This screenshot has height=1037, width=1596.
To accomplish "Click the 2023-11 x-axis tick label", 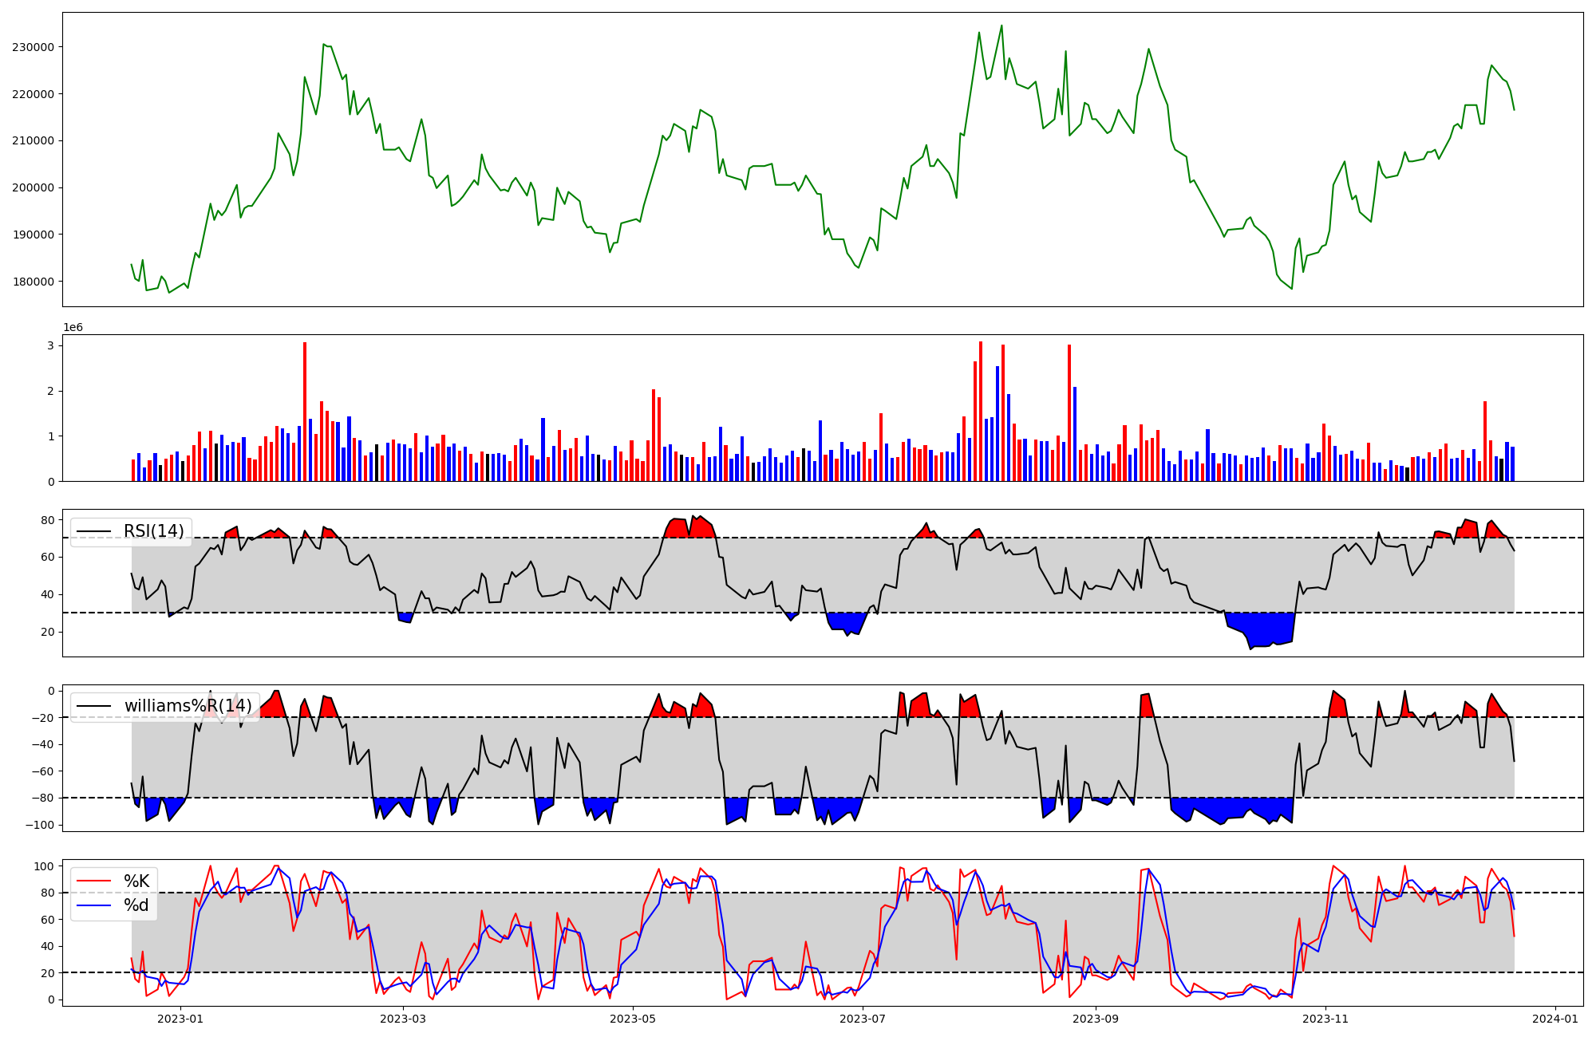I will (x=1326, y=1019).
